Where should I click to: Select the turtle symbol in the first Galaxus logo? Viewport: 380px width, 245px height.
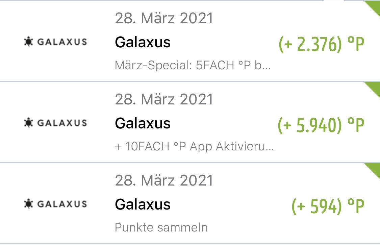coord(29,42)
